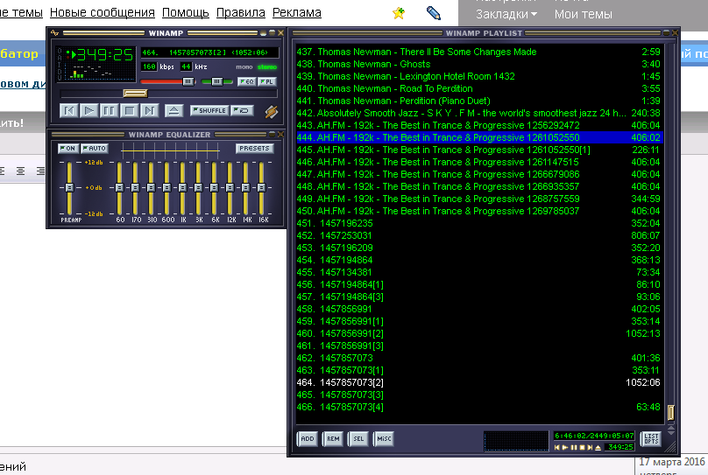Viewport: 708px width, 475px height.
Task: Skip to next track in Winamp
Action: pyautogui.click(x=150, y=110)
